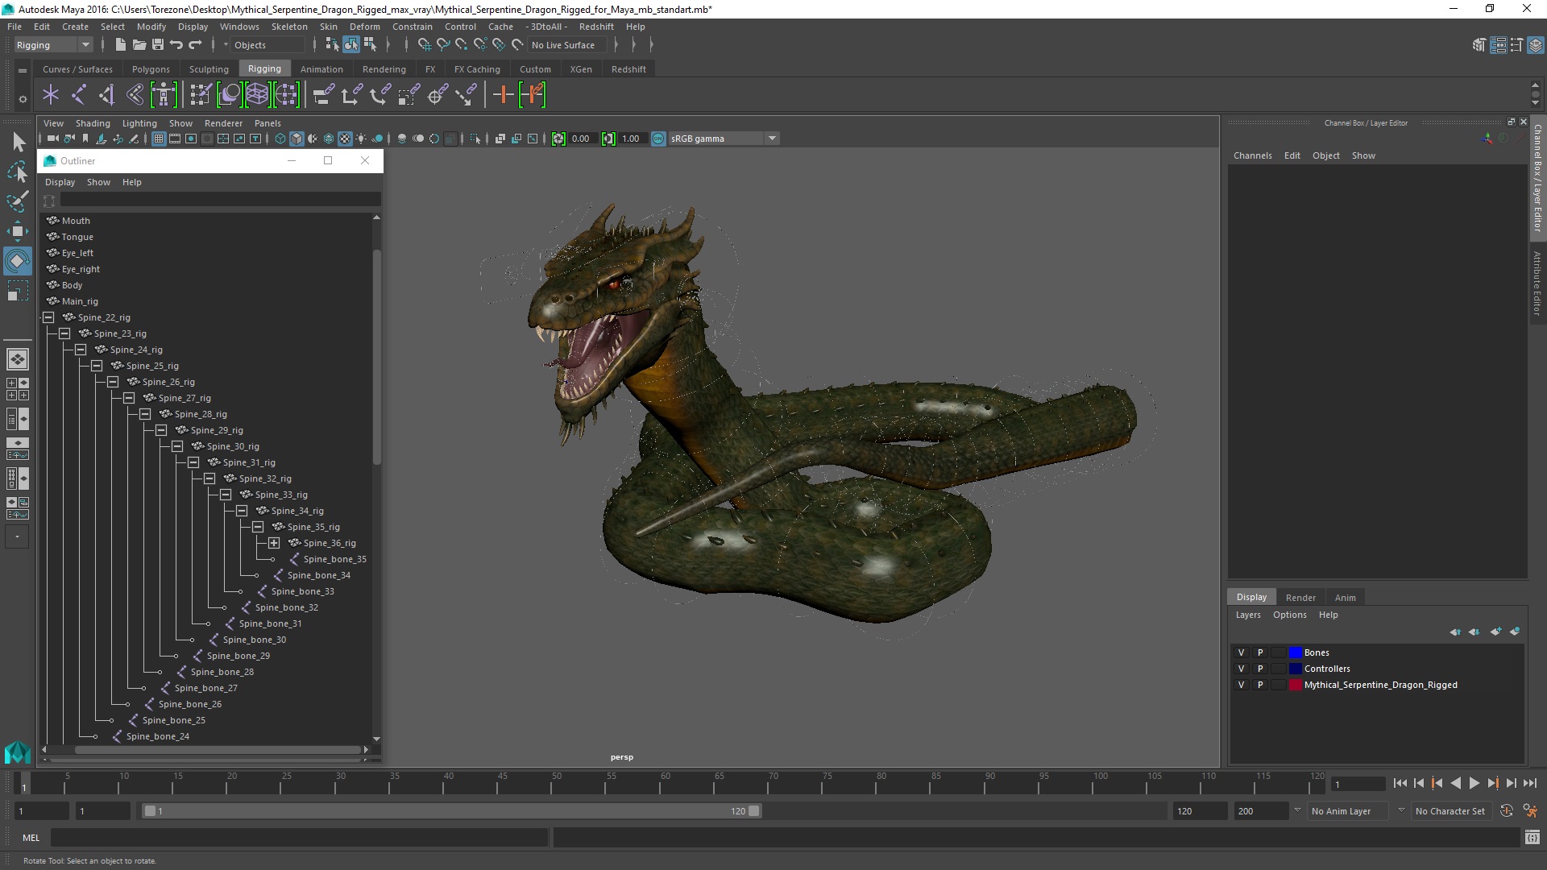Activate the Lasso selection tool
This screenshot has height=870, width=1547.
pyautogui.click(x=18, y=172)
